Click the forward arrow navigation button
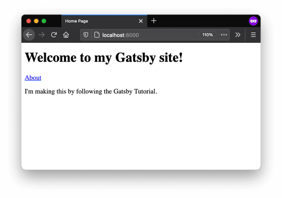The height and width of the screenshot is (198, 282). click(42, 35)
